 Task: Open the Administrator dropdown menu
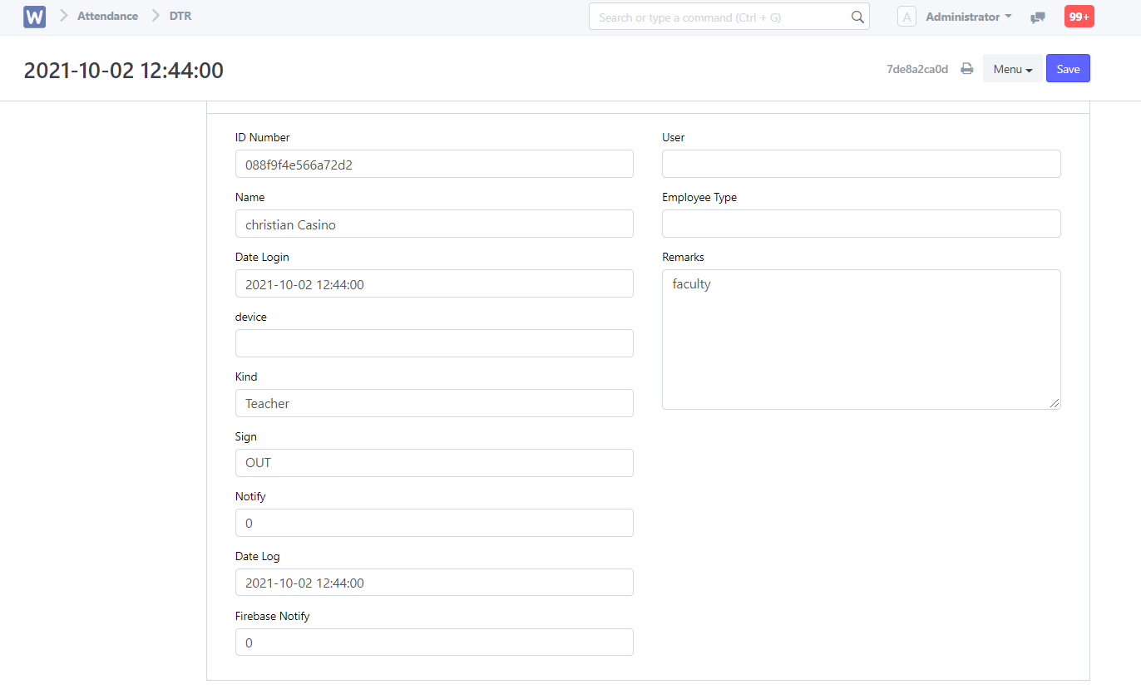[969, 17]
